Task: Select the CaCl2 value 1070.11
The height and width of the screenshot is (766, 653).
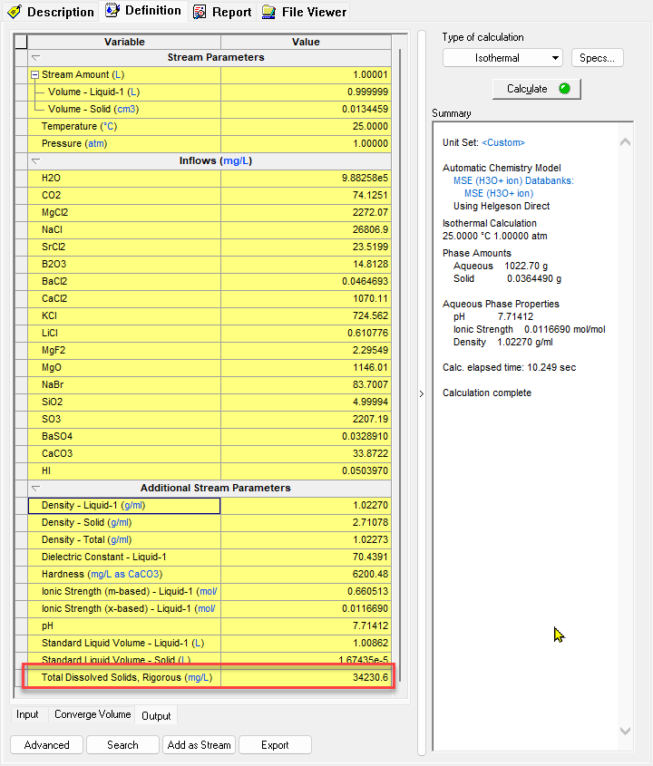Action: coord(306,298)
